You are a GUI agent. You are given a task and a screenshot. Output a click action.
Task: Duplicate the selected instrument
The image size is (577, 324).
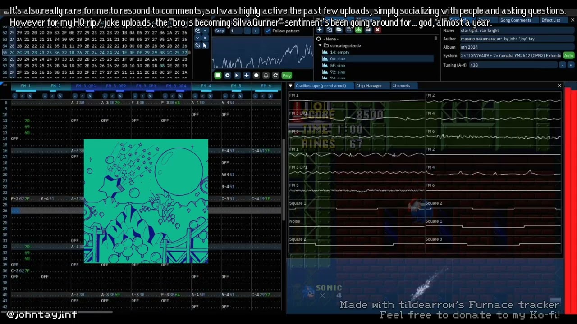coord(329,30)
